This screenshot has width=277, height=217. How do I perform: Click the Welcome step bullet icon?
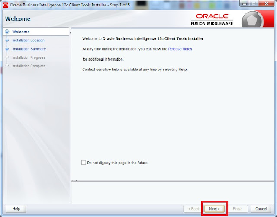[x=7, y=32]
